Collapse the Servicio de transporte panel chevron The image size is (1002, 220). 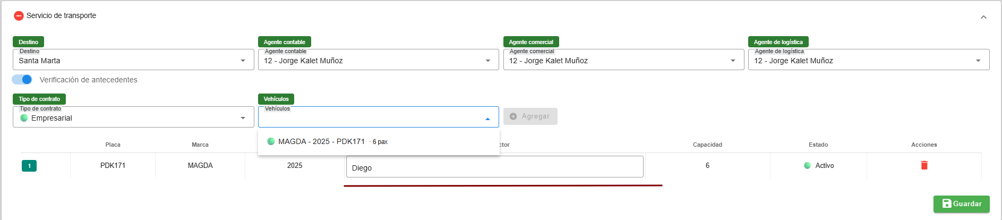pyautogui.click(x=983, y=17)
